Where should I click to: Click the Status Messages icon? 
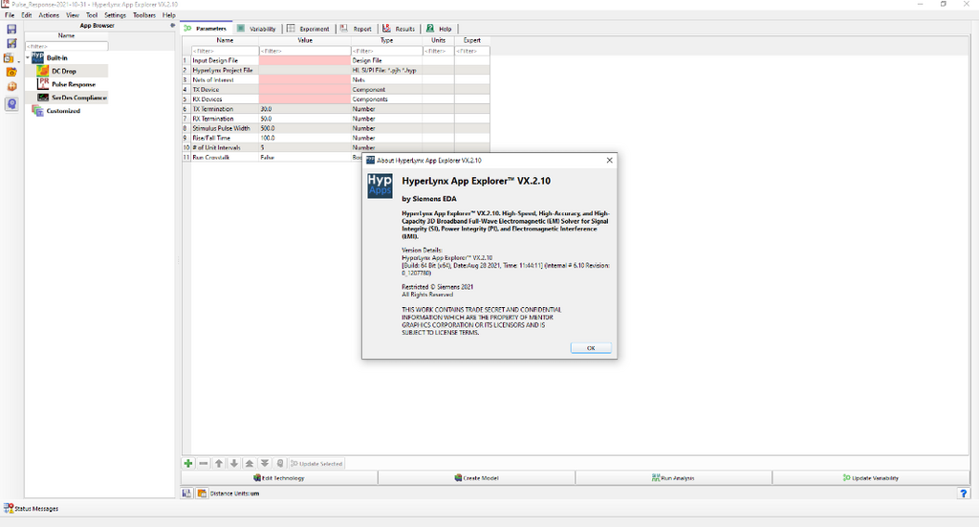click(8, 508)
